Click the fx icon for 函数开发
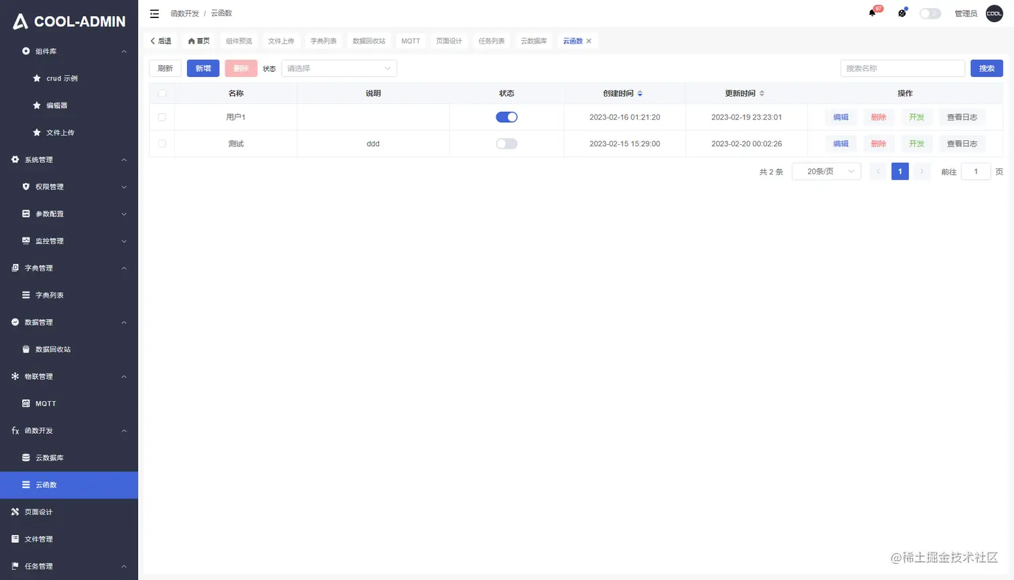The image size is (1014, 580). [x=15, y=430]
